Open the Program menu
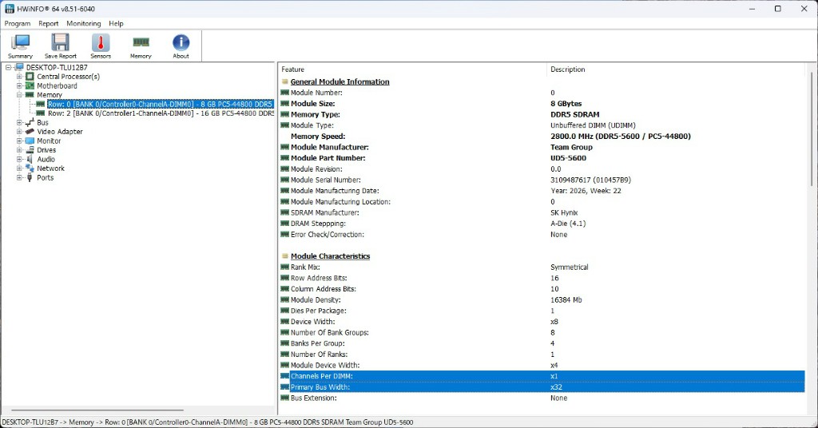The image size is (818, 428). [x=18, y=23]
